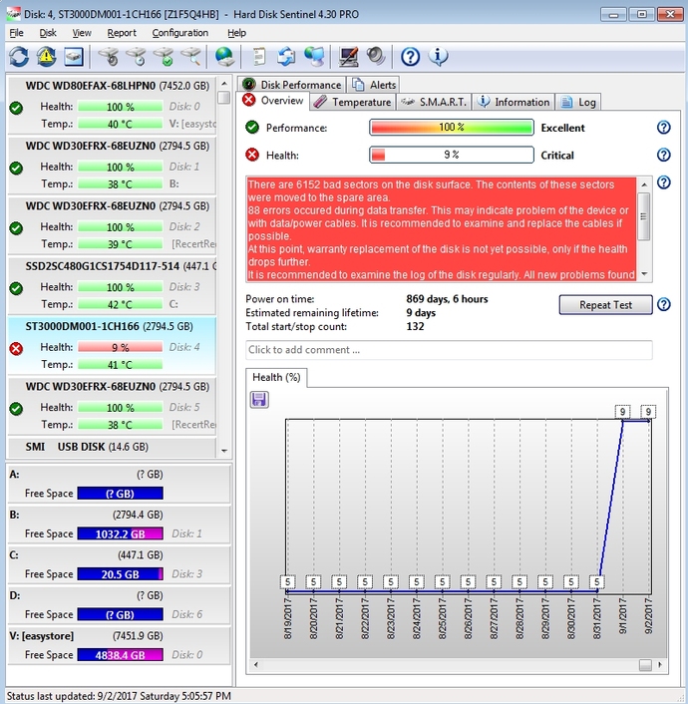Open the Configuration menu
Image resolution: width=688 pixels, height=704 pixels.
[x=179, y=33]
